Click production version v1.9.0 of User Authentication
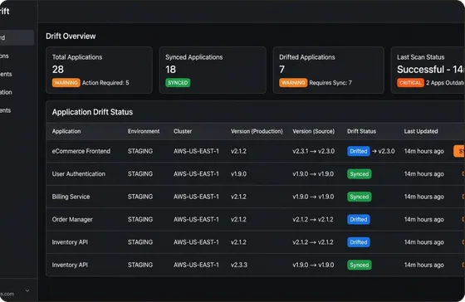This screenshot has width=465, height=302. coord(239,174)
